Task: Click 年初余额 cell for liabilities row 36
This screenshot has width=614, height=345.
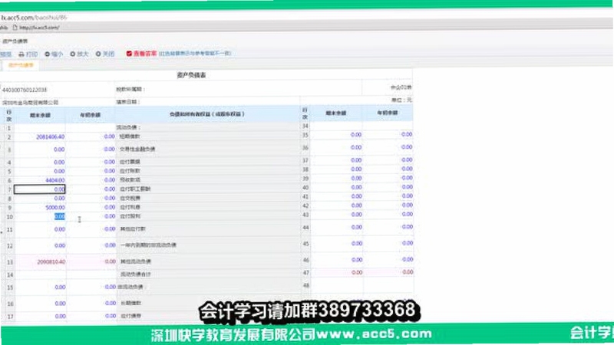Action: tap(388, 147)
